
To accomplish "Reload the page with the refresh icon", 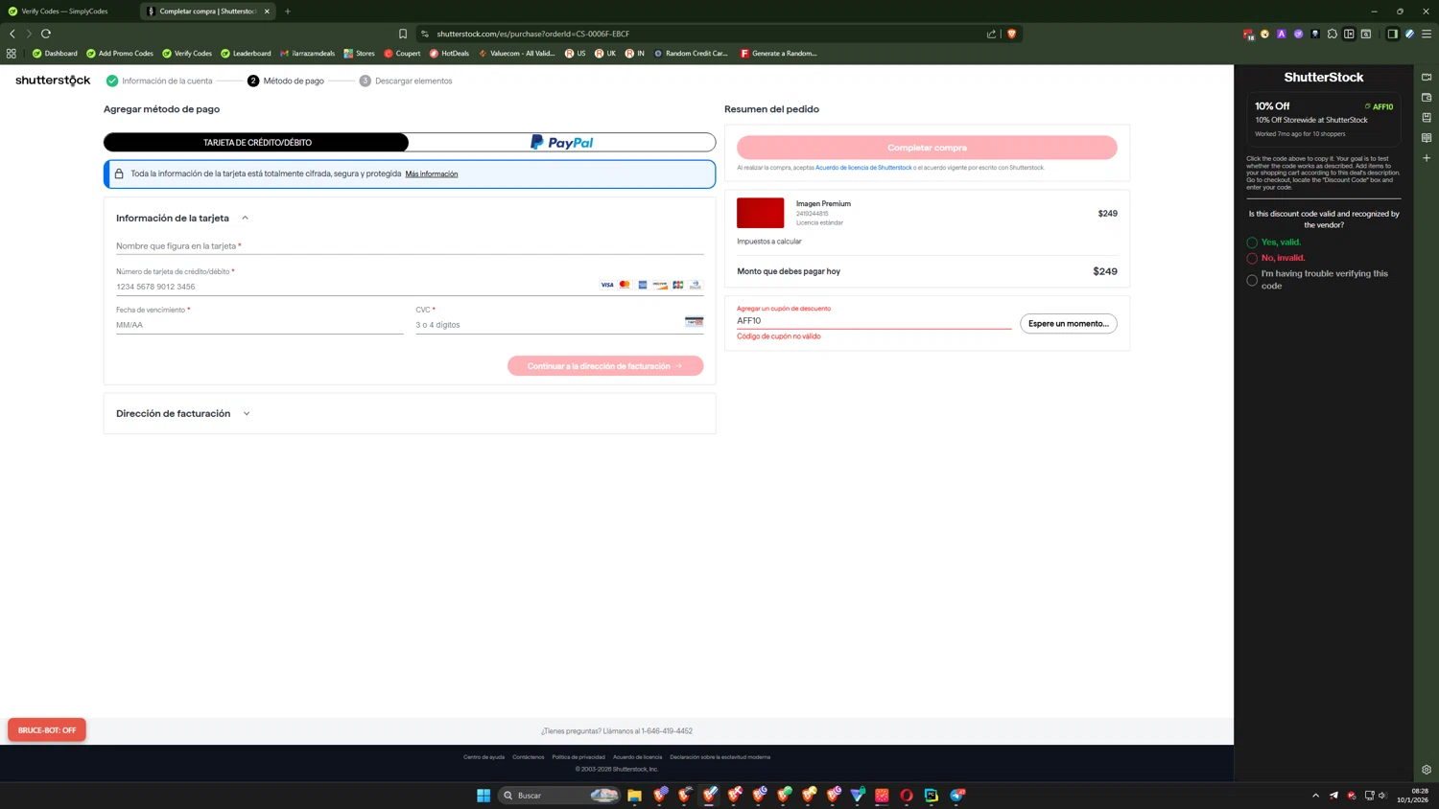I will [x=46, y=34].
